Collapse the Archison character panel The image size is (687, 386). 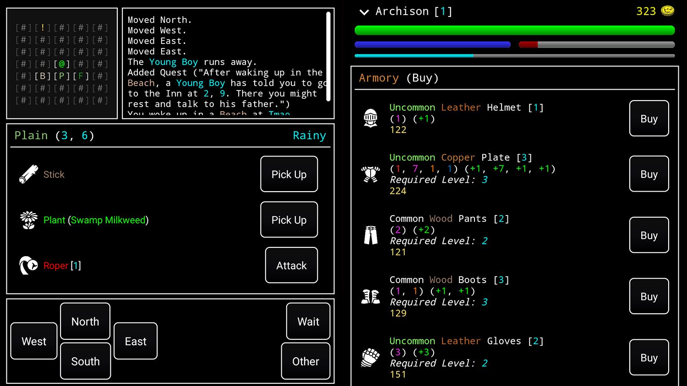pos(364,12)
